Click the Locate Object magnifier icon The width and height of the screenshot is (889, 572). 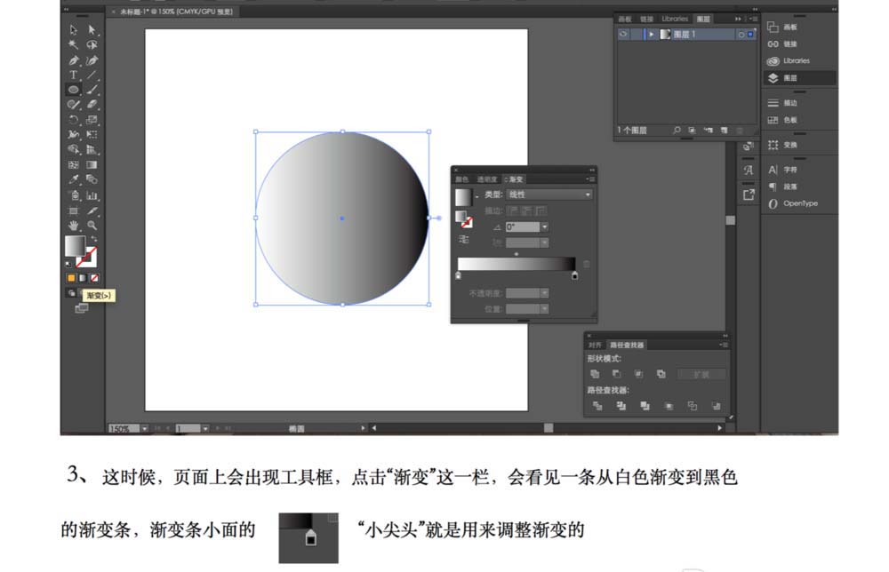pyautogui.click(x=677, y=131)
